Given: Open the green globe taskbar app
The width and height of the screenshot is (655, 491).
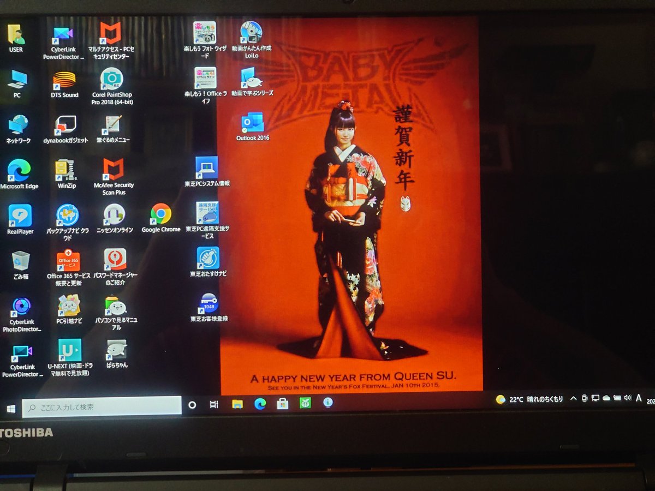Looking at the screenshot, I should [x=305, y=403].
